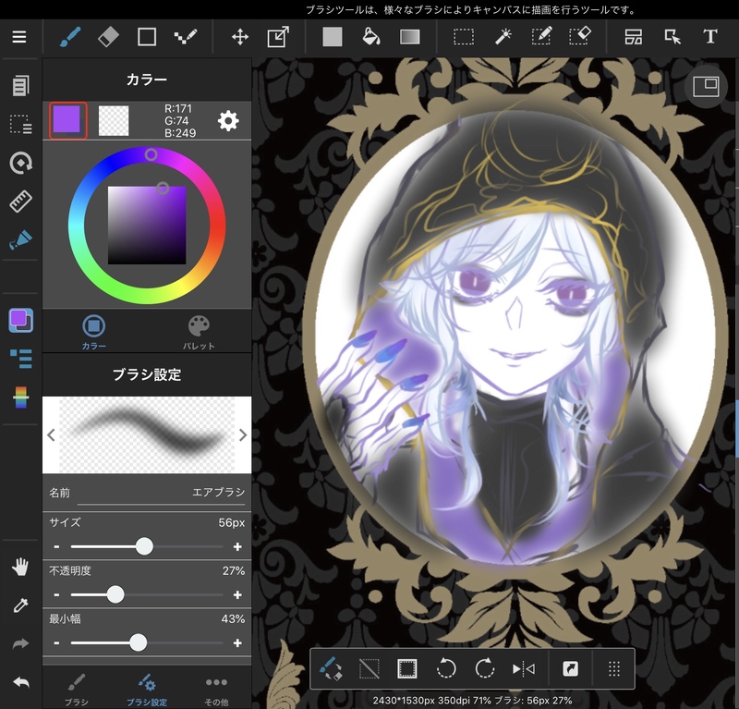The image size is (739, 709).
Task: Select the Text tool
Action: pos(710,36)
